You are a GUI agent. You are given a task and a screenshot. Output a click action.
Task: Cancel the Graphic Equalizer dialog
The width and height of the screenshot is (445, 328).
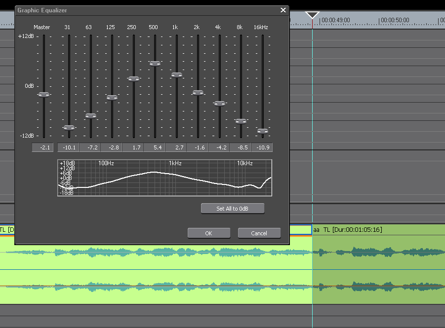point(259,233)
